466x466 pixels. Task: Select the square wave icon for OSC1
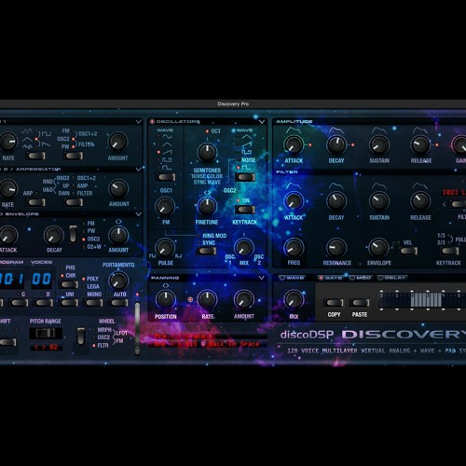point(167,168)
